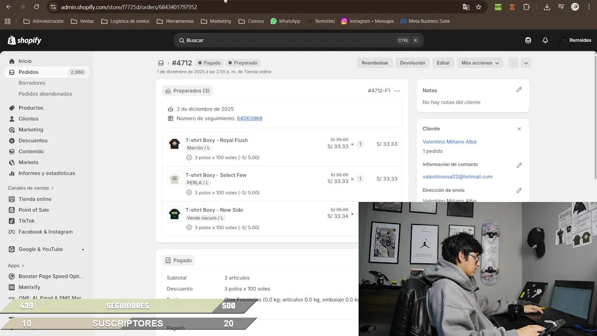Click the Preparados (3) badge
The width and height of the screenshot is (597, 336).
187,91
